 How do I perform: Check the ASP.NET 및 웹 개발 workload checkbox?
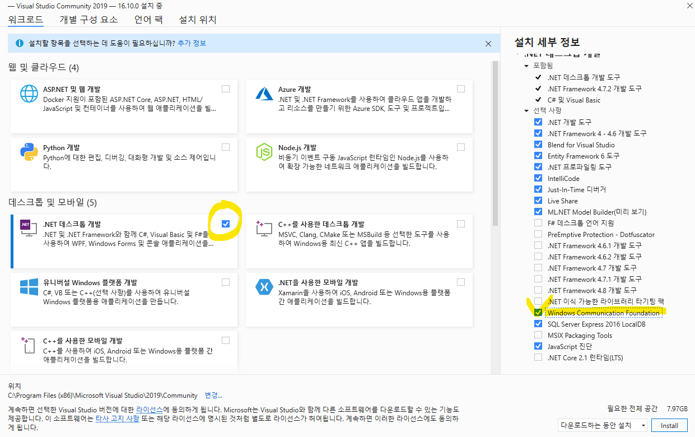coord(225,89)
